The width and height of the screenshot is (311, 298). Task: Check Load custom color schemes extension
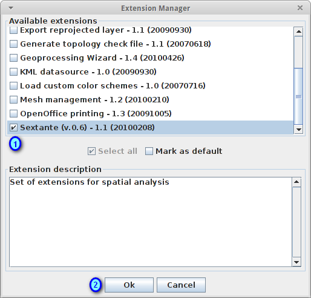click(x=13, y=86)
